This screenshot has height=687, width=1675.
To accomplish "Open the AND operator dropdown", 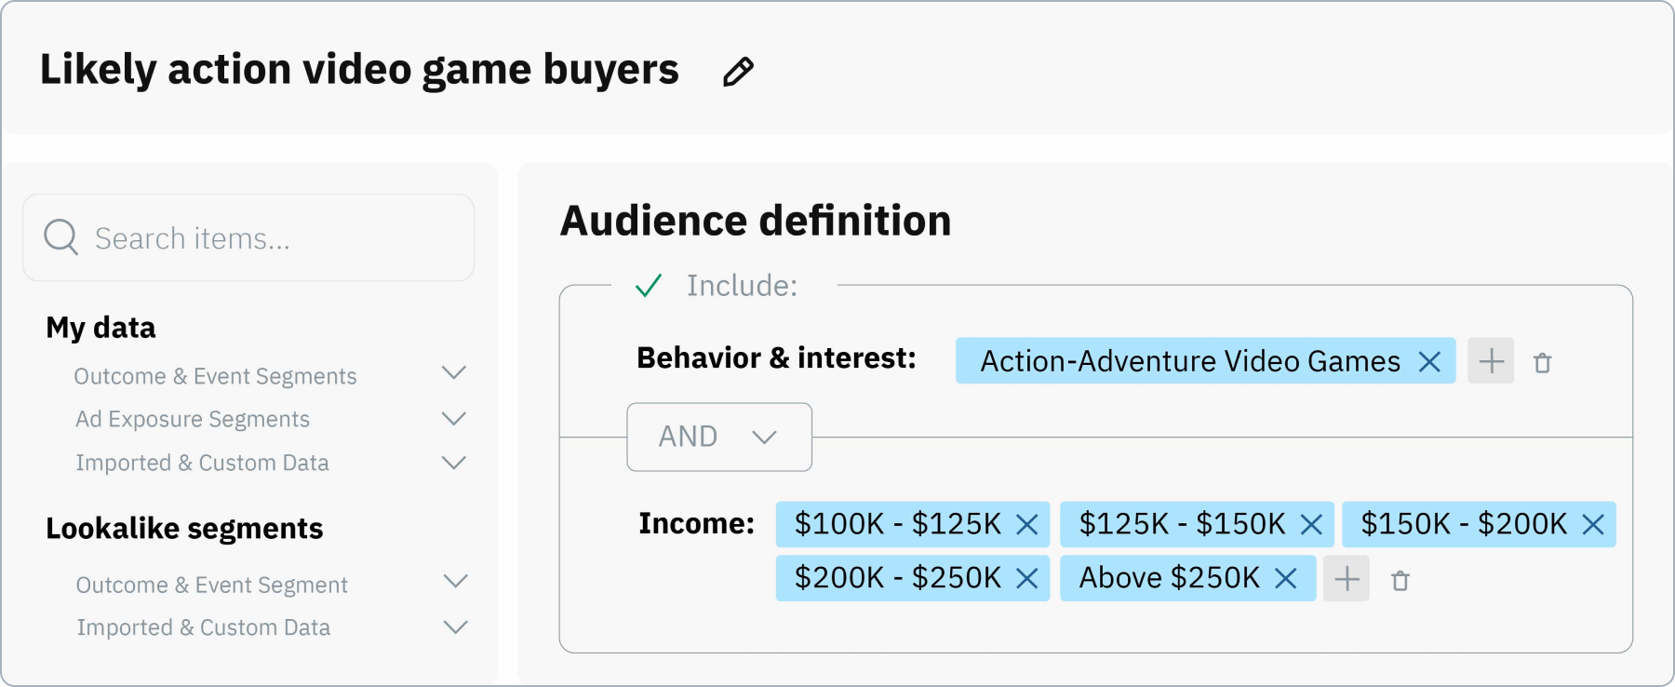I will [x=719, y=437].
